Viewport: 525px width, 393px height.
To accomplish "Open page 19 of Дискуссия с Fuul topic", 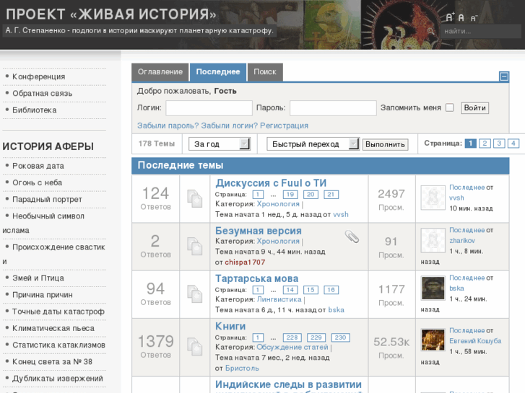I will point(290,195).
